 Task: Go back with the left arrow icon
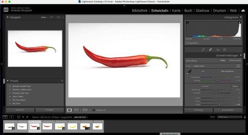click(23, 117)
